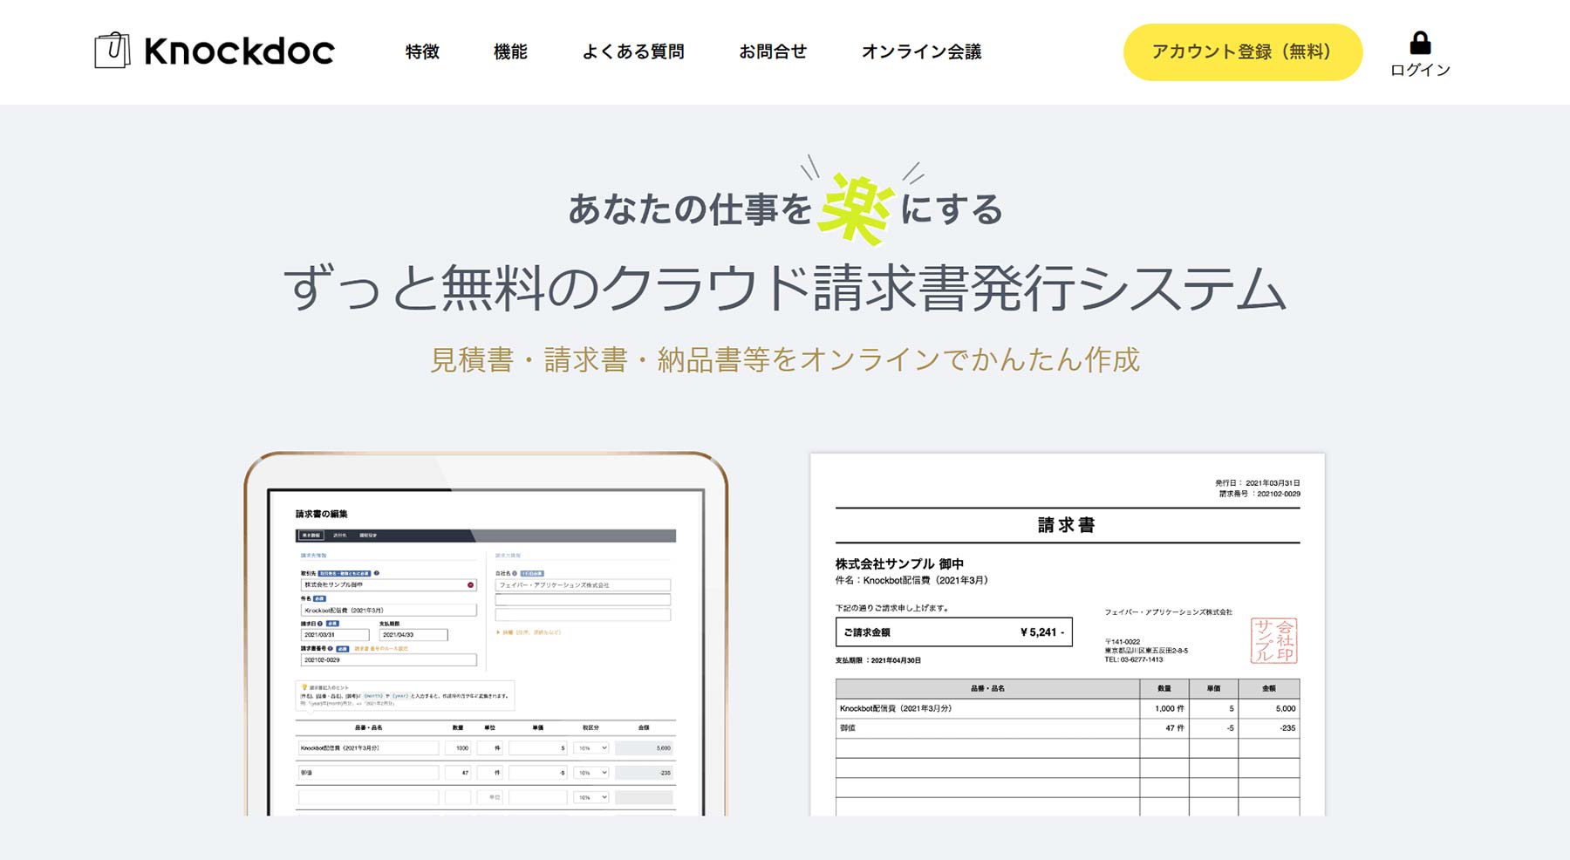
Task: Click 件名：Knockbot配信費（2021年3月） on invoice
Action: tap(911, 580)
